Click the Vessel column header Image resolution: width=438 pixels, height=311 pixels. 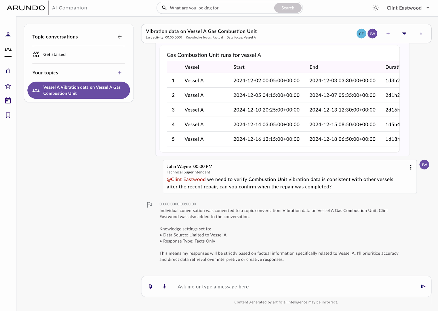coord(192,67)
